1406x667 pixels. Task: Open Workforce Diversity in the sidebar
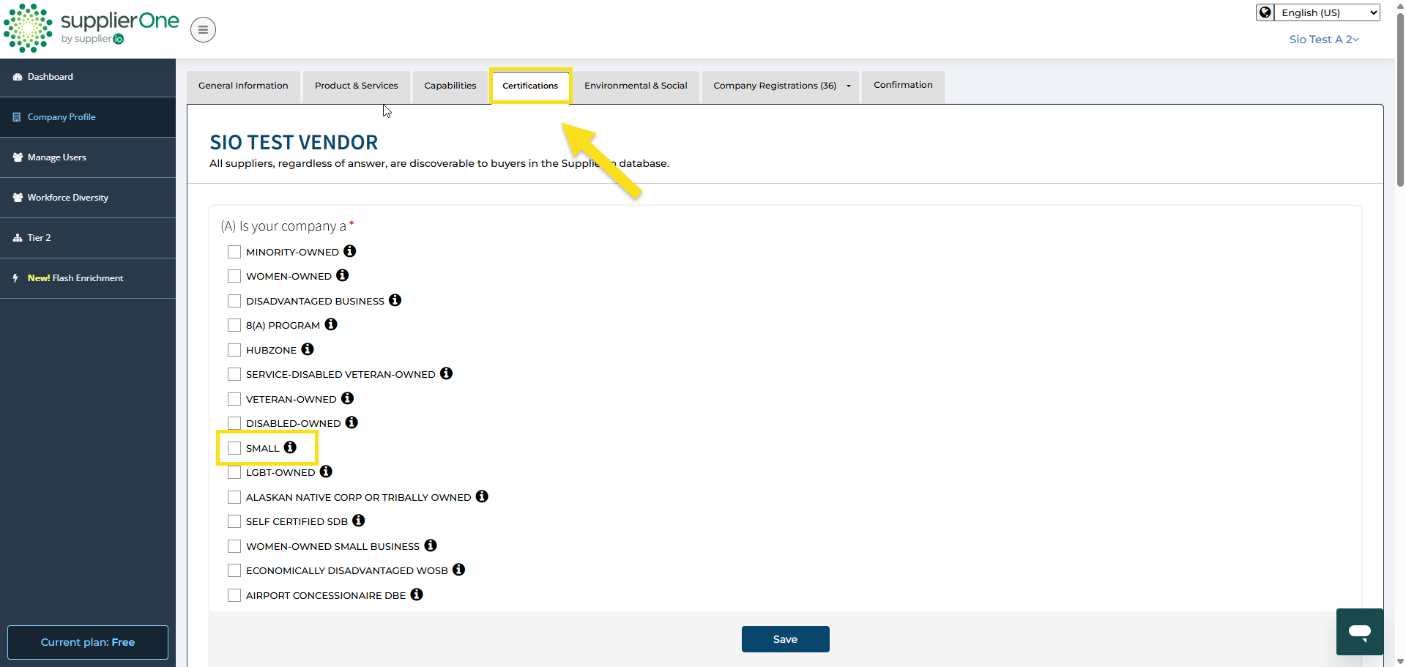click(68, 198)
